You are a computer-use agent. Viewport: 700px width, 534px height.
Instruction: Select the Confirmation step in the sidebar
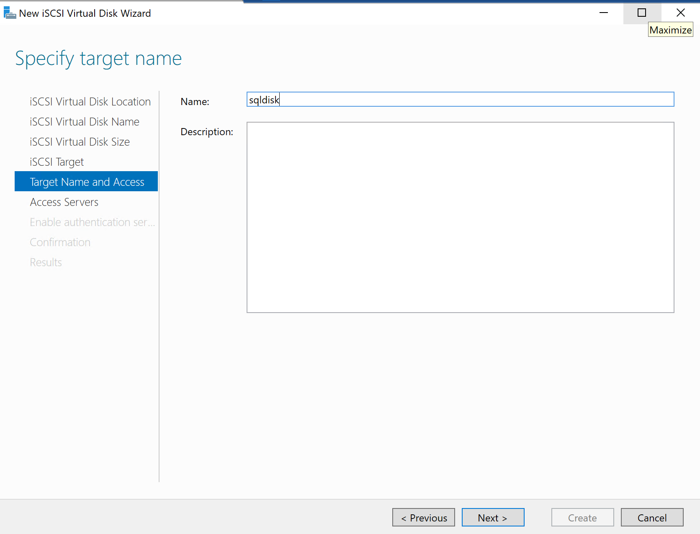click(x=60, y=242)
